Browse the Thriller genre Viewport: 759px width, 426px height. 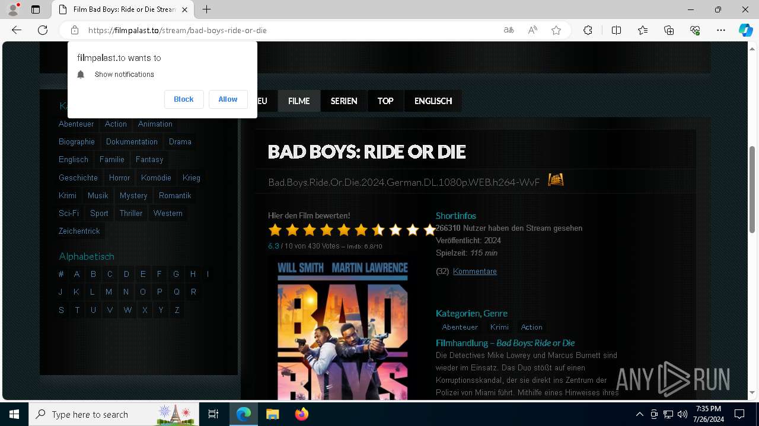[x=131, y=213]
